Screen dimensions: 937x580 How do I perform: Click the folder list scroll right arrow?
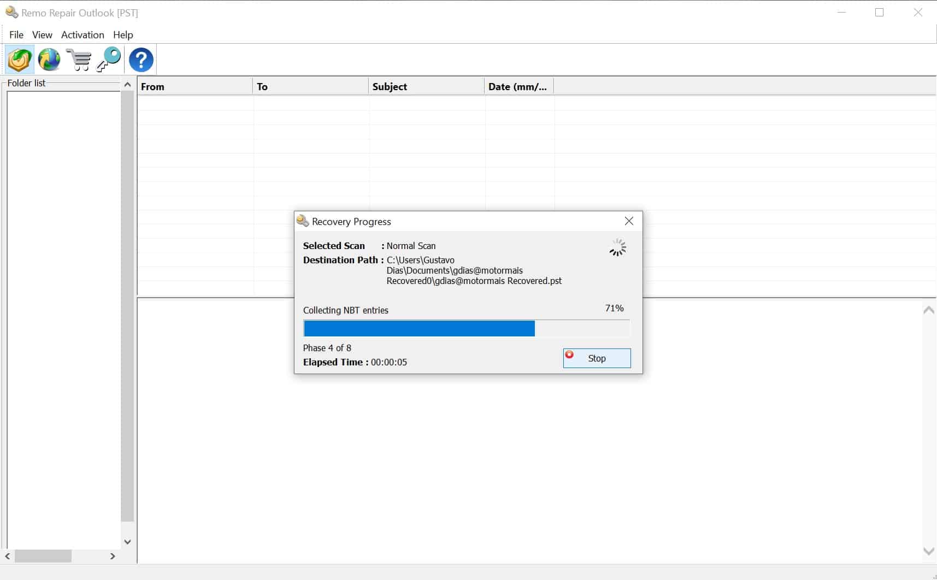(x=113, y=556)
